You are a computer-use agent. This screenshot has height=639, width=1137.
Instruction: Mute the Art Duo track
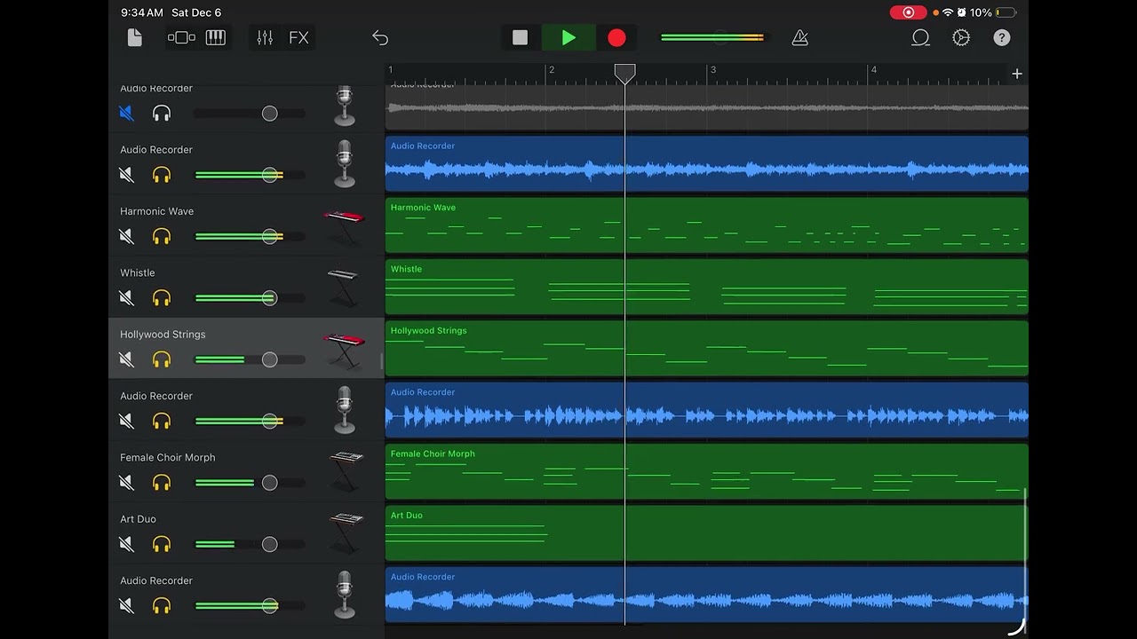coord(127,544)
